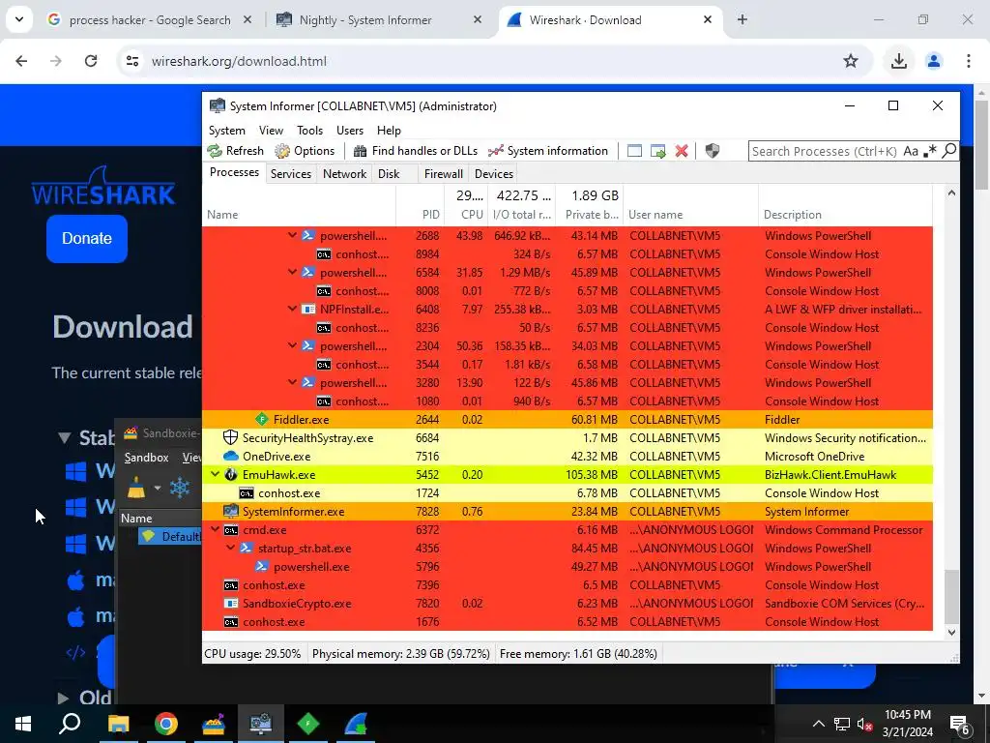Sort by the Description column header
Screen dimensions: 990x743
coord(845,205)
